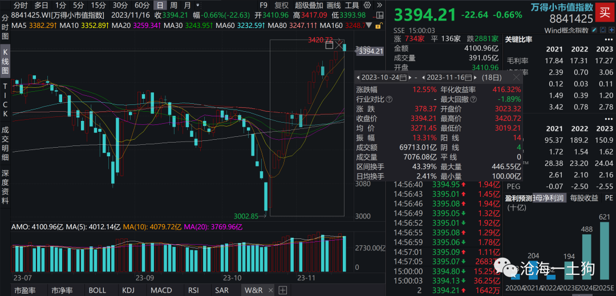Screen dimensions: 616x296
Task: Toggle the orange lock icon beside MA values
Action: [378, 26]
